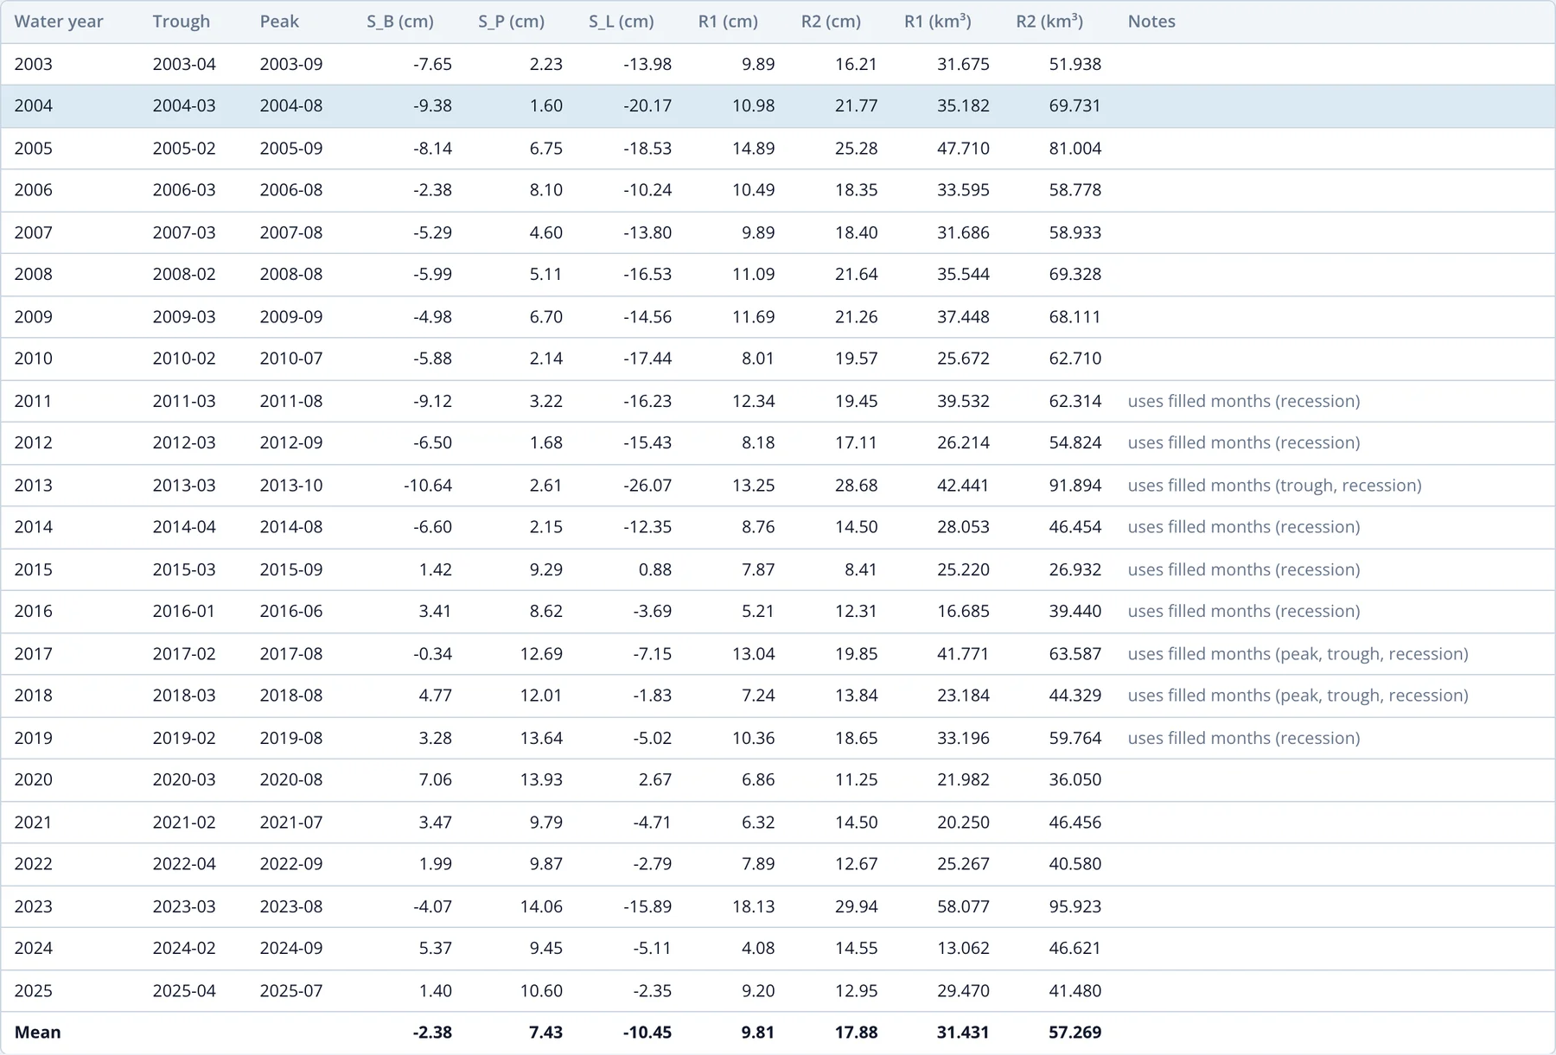Click S_P value 13.64 in 2019 row
The image size is (1556, 1055).
coord(541,738)
